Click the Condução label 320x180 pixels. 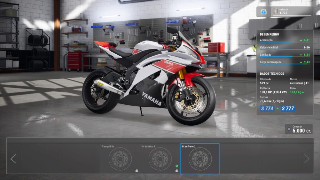266,55
